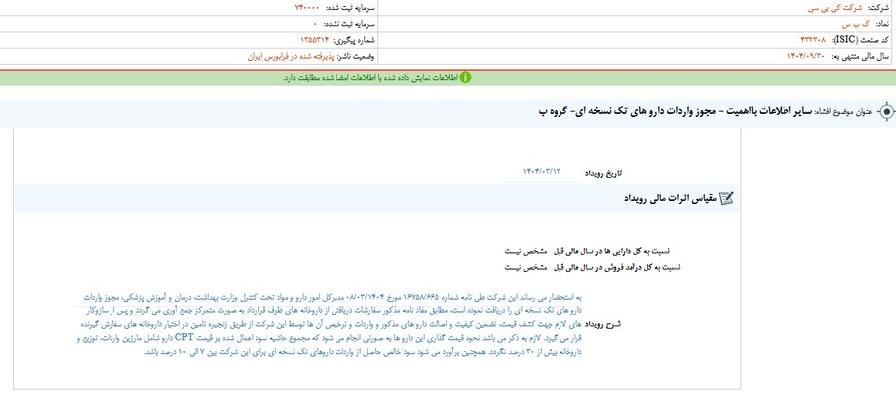Click the green banner message text
The width and height of the screenshot is (896, 405).
tap(369, 77)
